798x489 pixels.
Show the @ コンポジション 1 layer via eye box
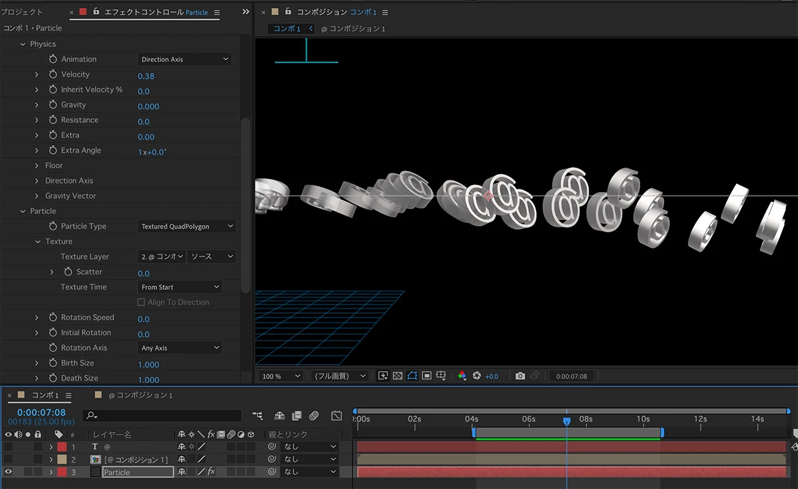tap(9, 459)
